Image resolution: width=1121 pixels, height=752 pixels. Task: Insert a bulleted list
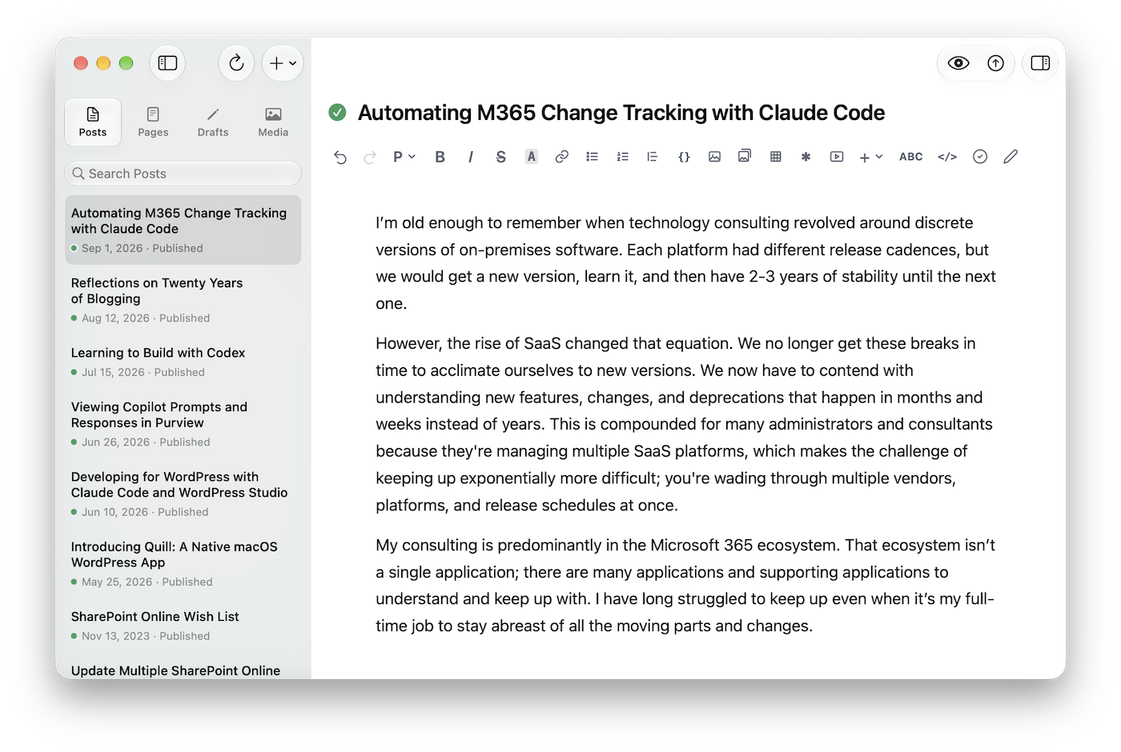593,157
